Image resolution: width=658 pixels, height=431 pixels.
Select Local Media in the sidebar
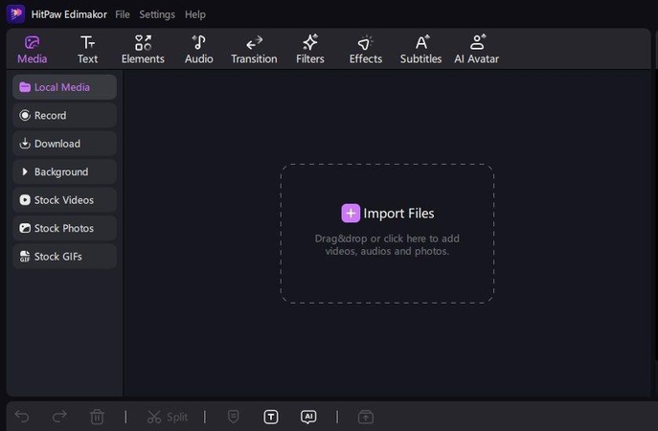click(64, 87)
